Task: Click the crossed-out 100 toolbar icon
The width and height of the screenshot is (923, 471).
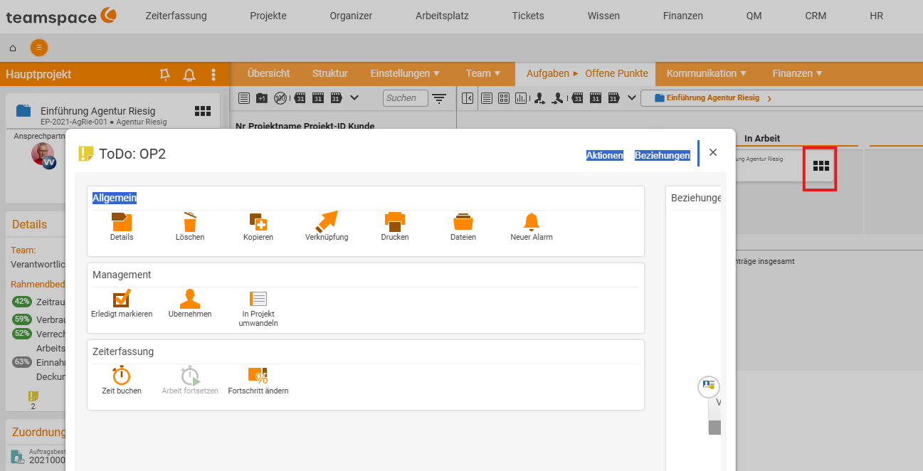Action: [x=280, y=98]
